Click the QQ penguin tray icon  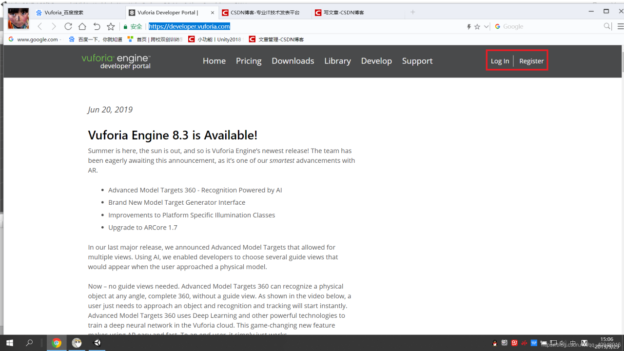(x=495, y=343)
